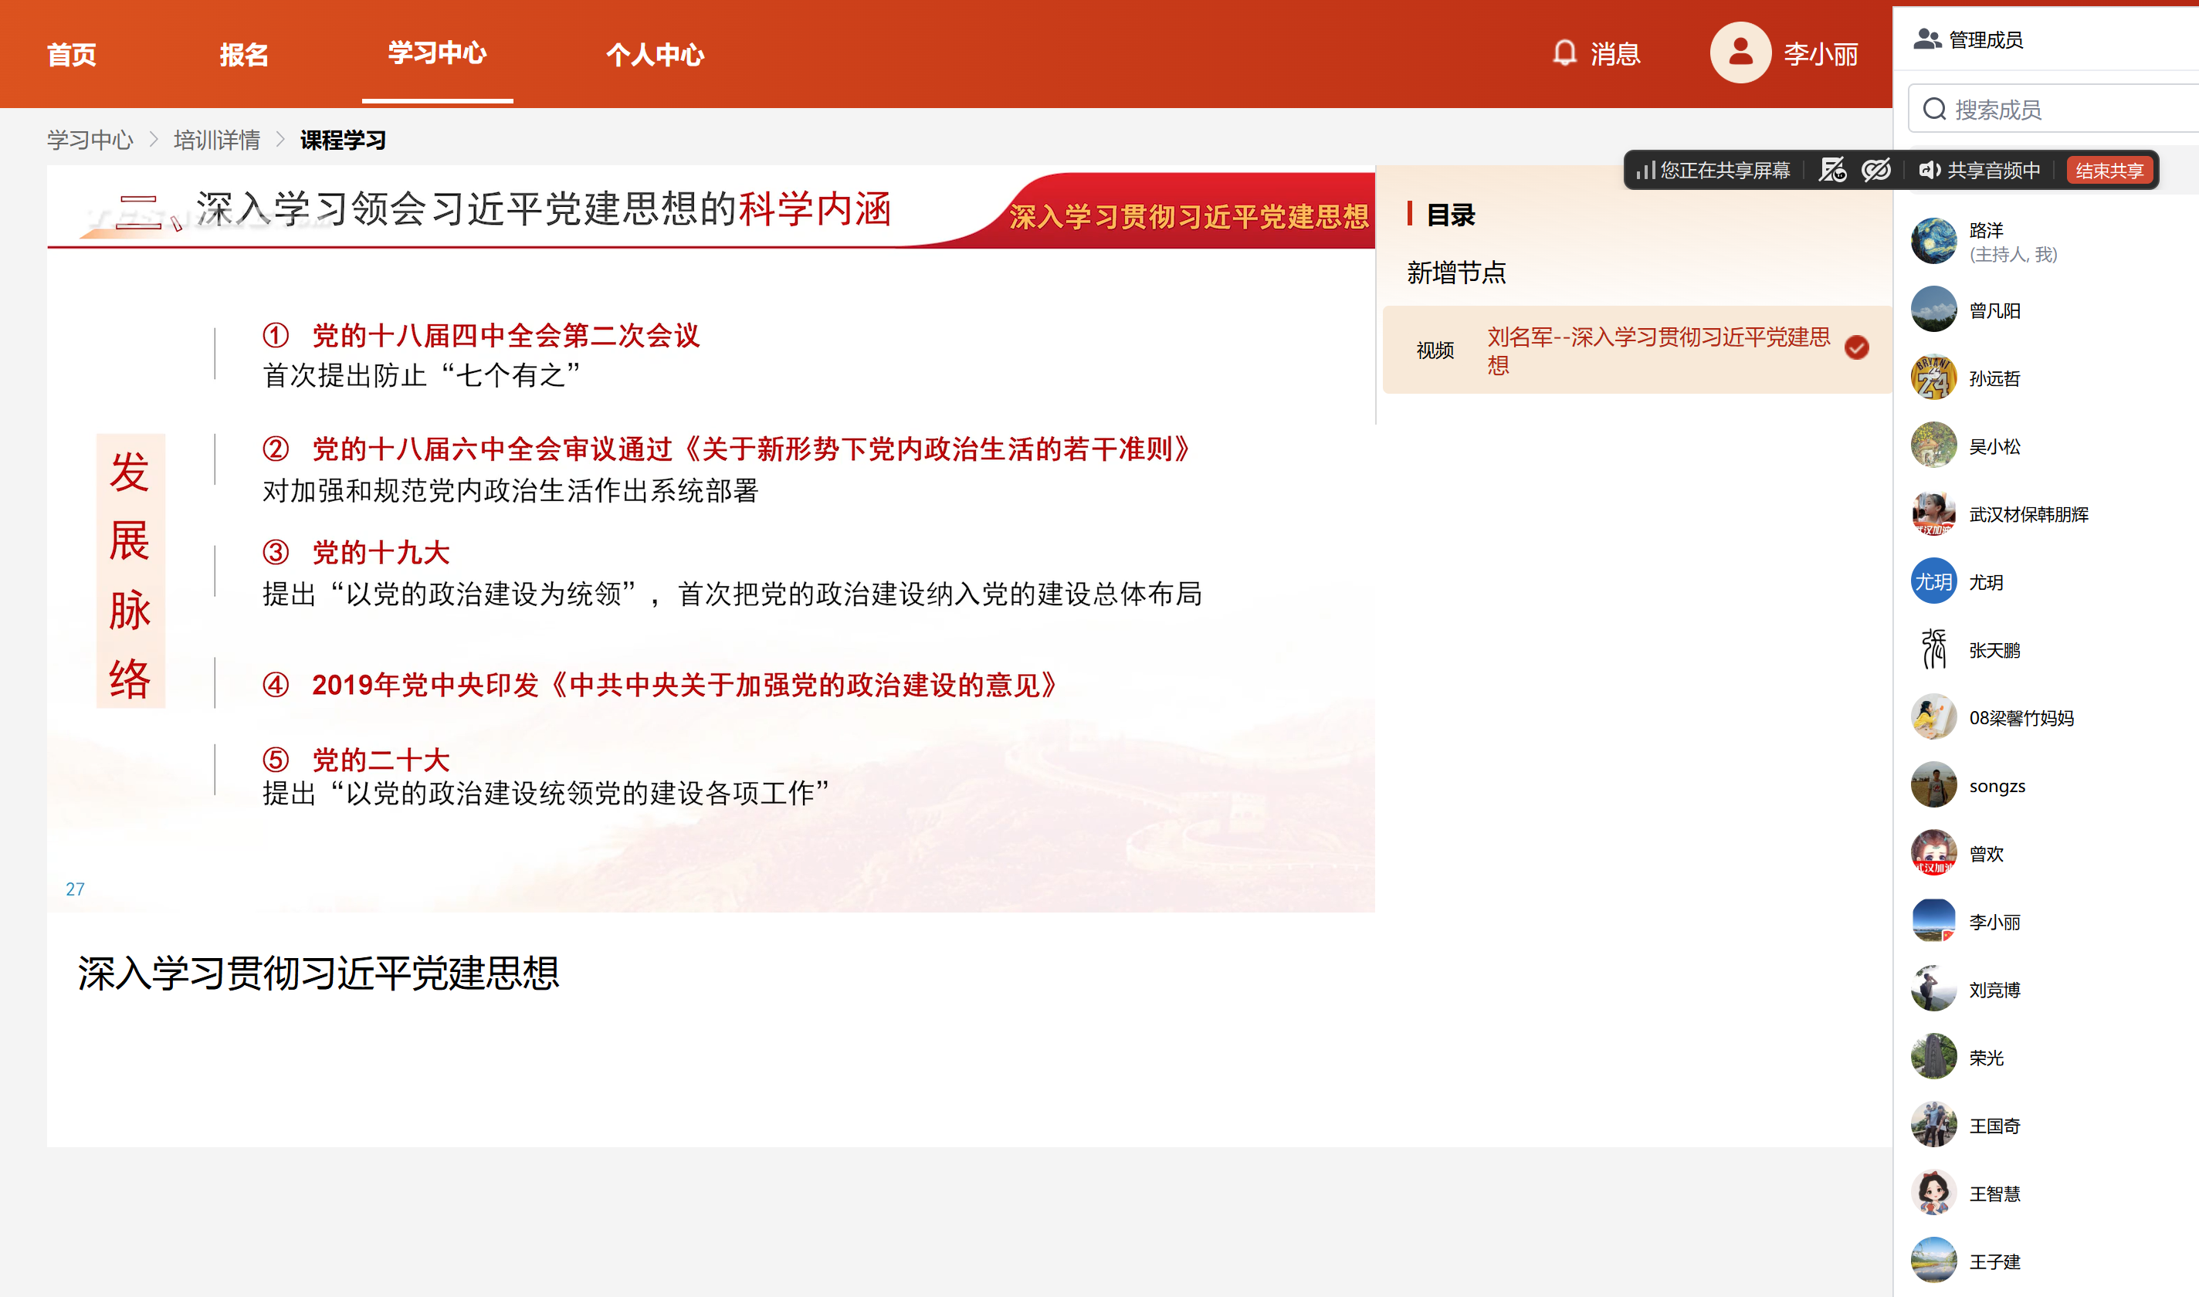
Task: Click 李小丽's user avatar icon in the header
Action: point(1740,53)
